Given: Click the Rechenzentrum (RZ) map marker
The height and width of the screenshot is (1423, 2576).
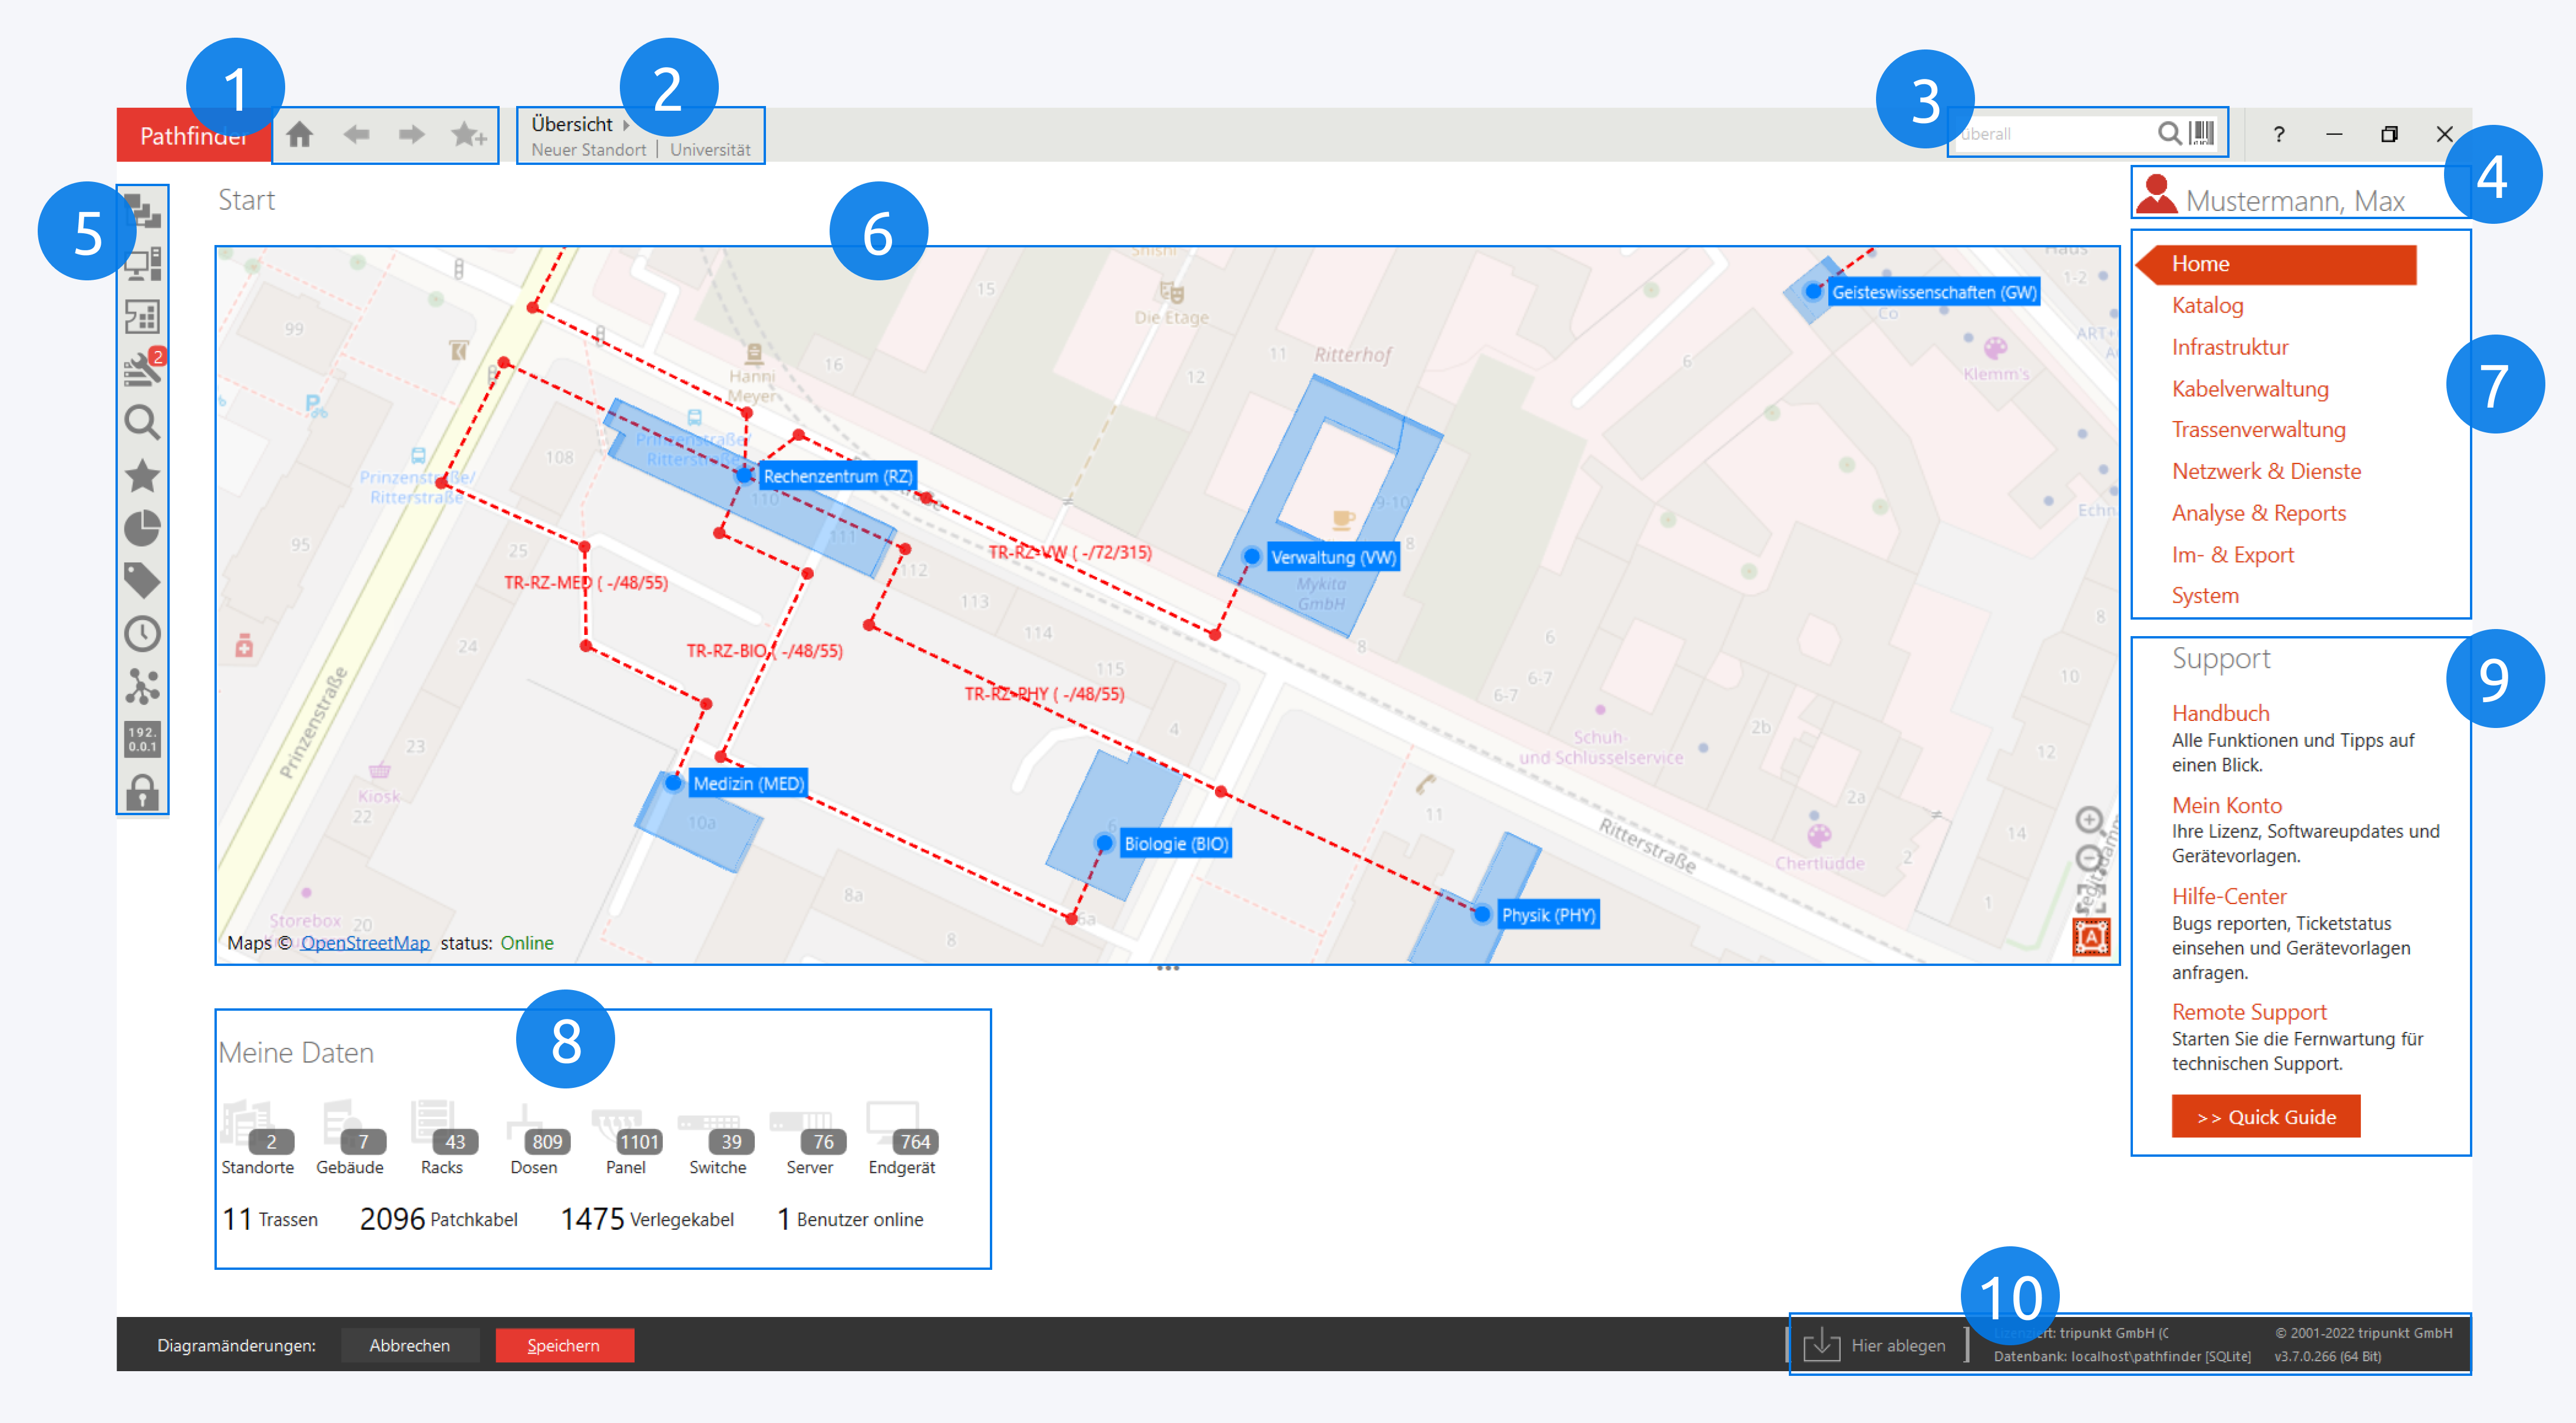Looking at the screenshot, I should (744, 475).
